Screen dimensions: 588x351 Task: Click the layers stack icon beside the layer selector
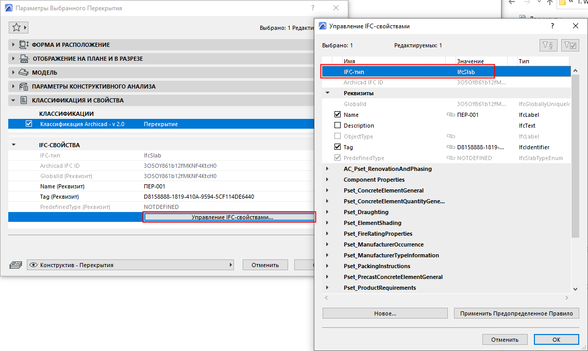[x=15, y=265]
